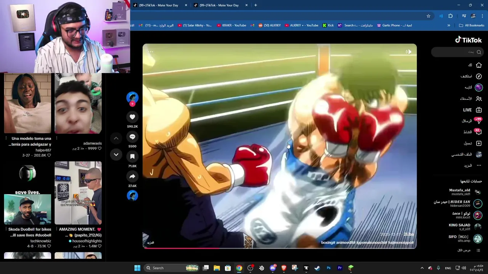488x274 pixels.
Task: Bookmark this page with star icon
Action: [x=428, y=16]
